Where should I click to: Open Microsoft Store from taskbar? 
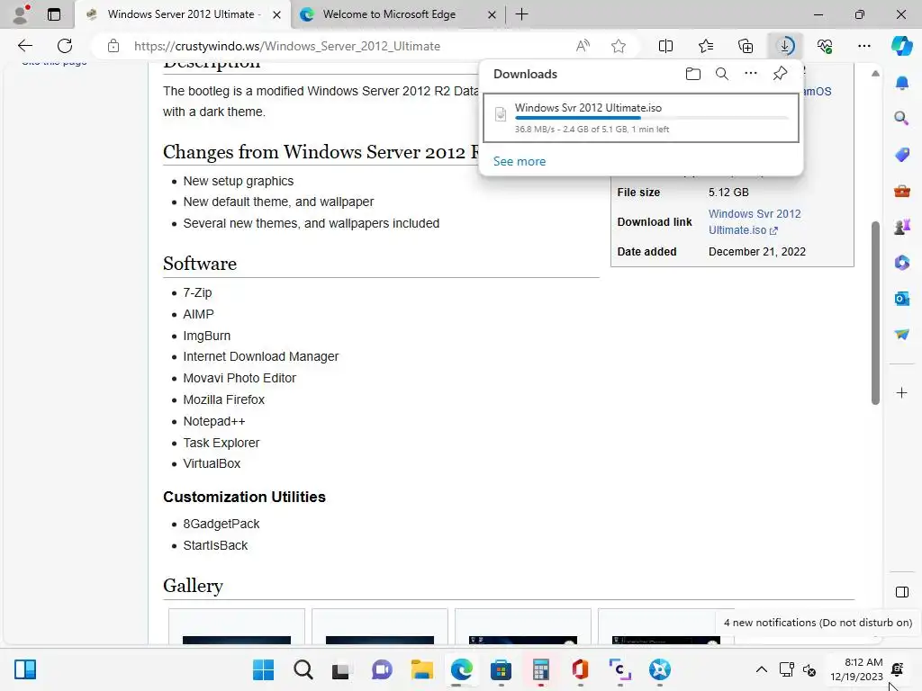pyautogui.click(x=501, y=669)
